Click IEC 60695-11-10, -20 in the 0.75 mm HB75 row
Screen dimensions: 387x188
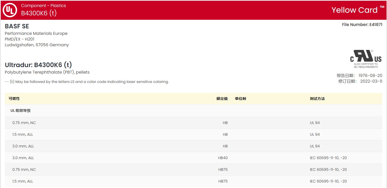[x=328, y=170]
